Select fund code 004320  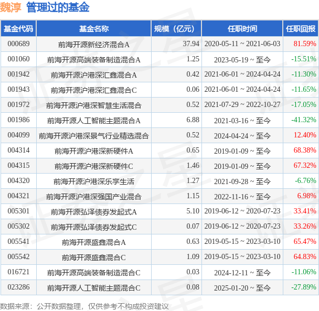(x=18, y=180)
